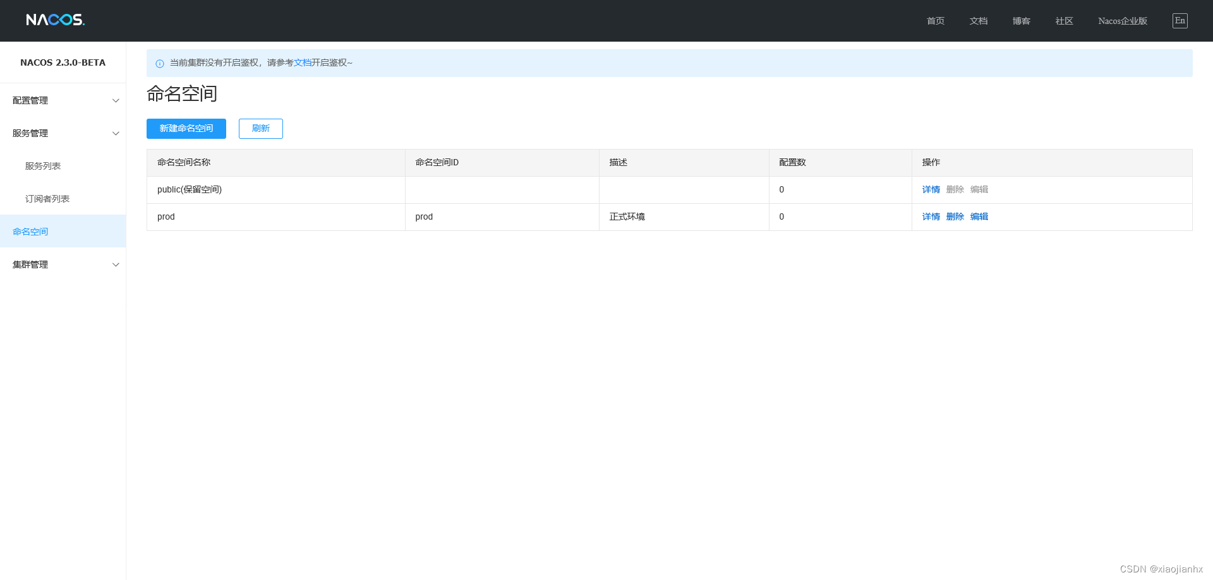
Task: Click the prod namespace ID cell
Action: tap(502, 217)
